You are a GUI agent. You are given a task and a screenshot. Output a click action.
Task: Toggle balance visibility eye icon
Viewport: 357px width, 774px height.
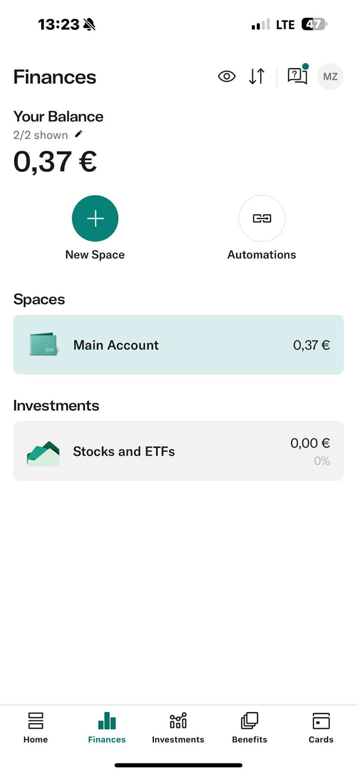[x=227, y=76]
